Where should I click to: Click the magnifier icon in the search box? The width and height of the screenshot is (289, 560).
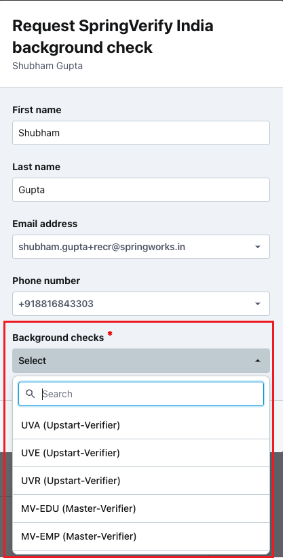click(31, 394)
